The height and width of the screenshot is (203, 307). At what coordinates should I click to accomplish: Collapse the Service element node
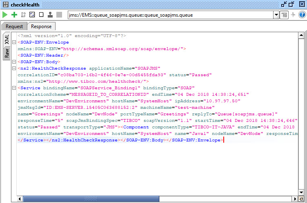tap(14, 88)
